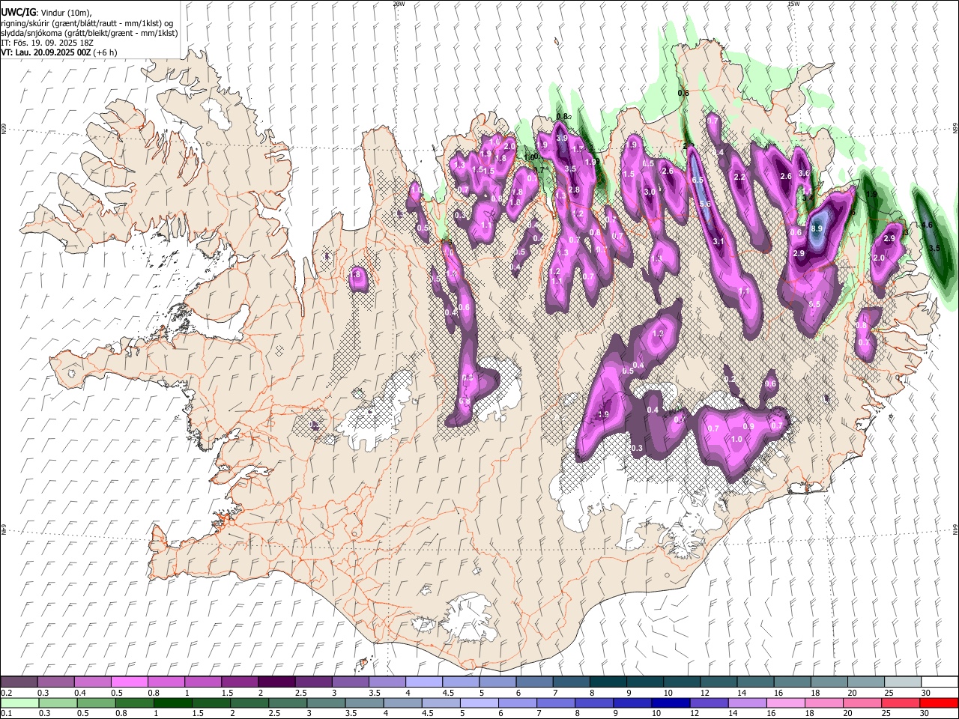Click the 0.1 label in the rain legend
The height and width of the screenshot is (719, 959).
pos(6,714)
